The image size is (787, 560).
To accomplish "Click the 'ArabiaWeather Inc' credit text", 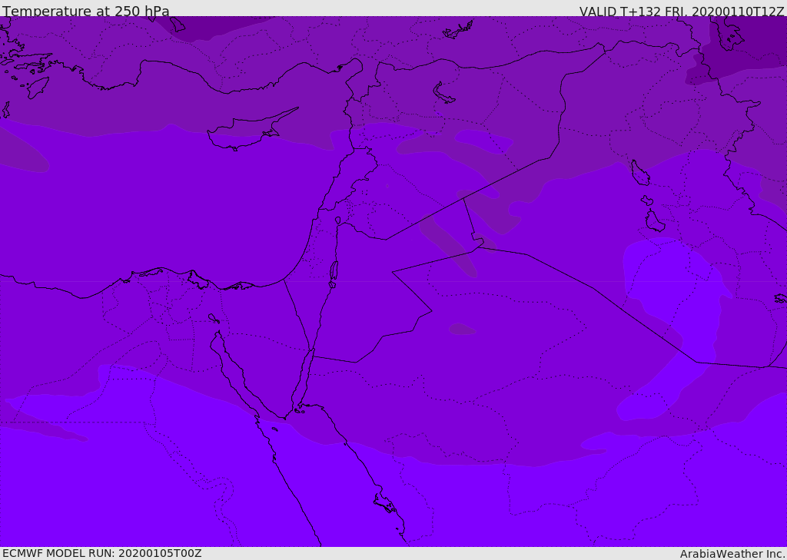I will pos(732,554).
